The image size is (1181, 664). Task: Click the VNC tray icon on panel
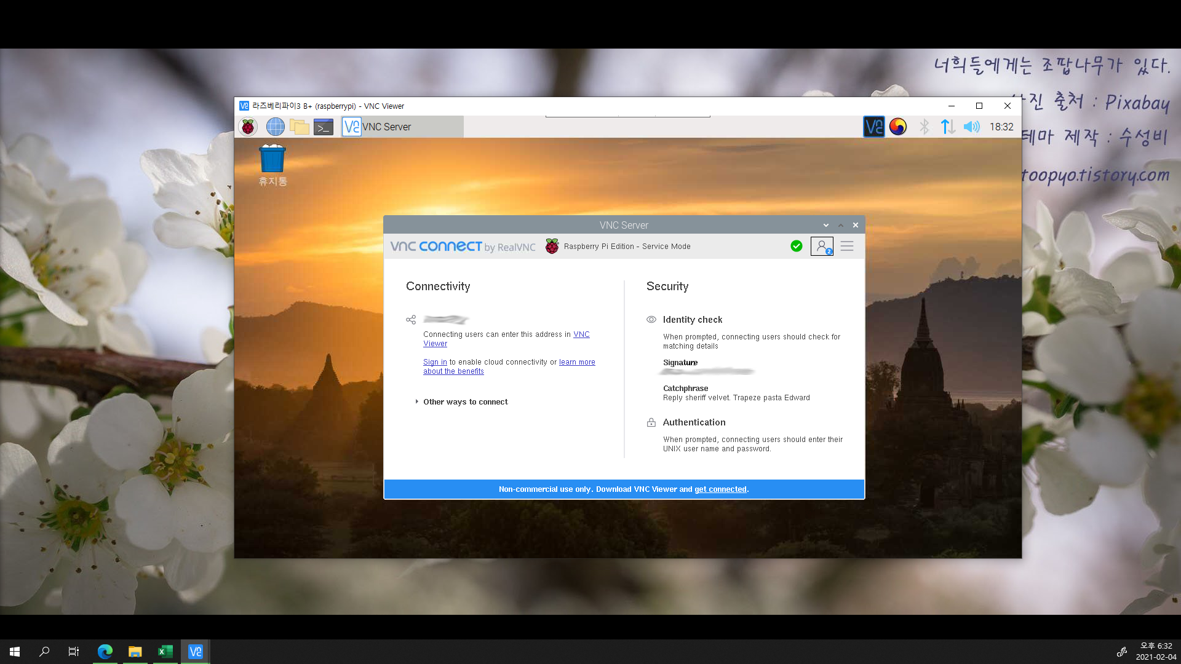(x=873, y=127)
